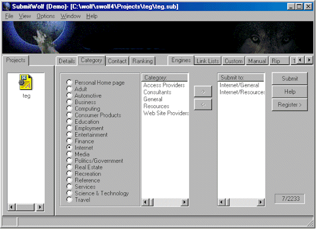Select General in Category list
The height and width of the screenshot is (229, 316).
pyautogui.click(x=153, y=100)
